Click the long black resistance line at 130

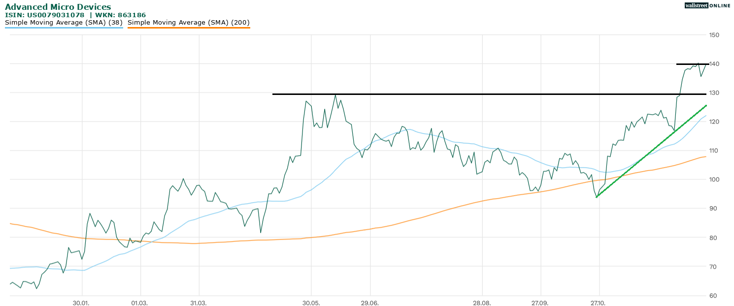(490, 94)
